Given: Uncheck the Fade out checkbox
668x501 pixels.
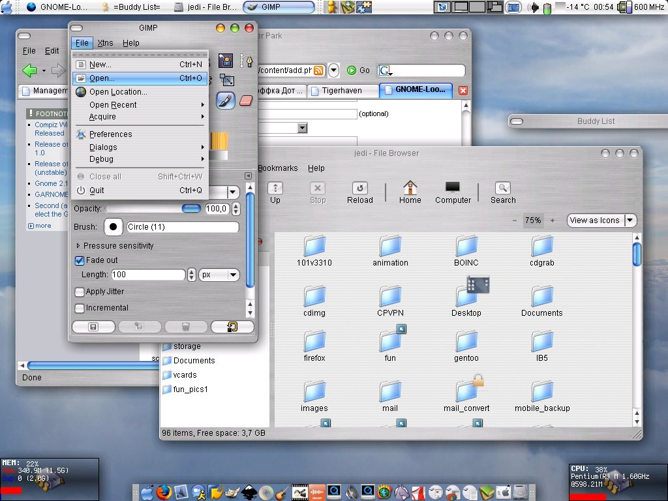Looking at the screenshot, I should 80,260.
